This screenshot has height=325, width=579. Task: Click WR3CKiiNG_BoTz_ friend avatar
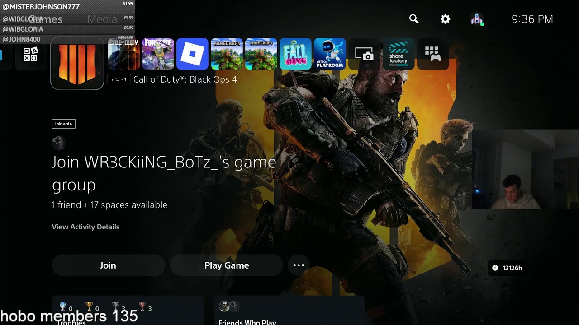(59, 143)
